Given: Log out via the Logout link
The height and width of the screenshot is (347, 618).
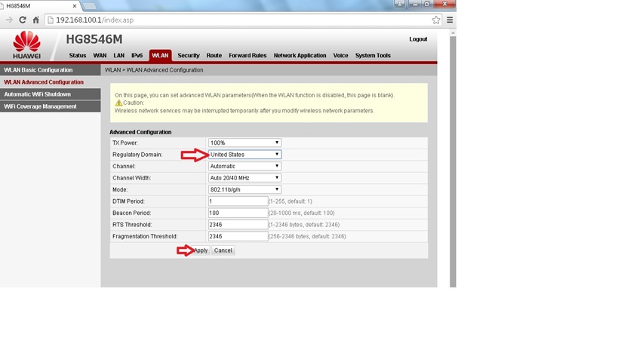Looking at the screenshot, I should pyautogui.click(x=418, y=39).
